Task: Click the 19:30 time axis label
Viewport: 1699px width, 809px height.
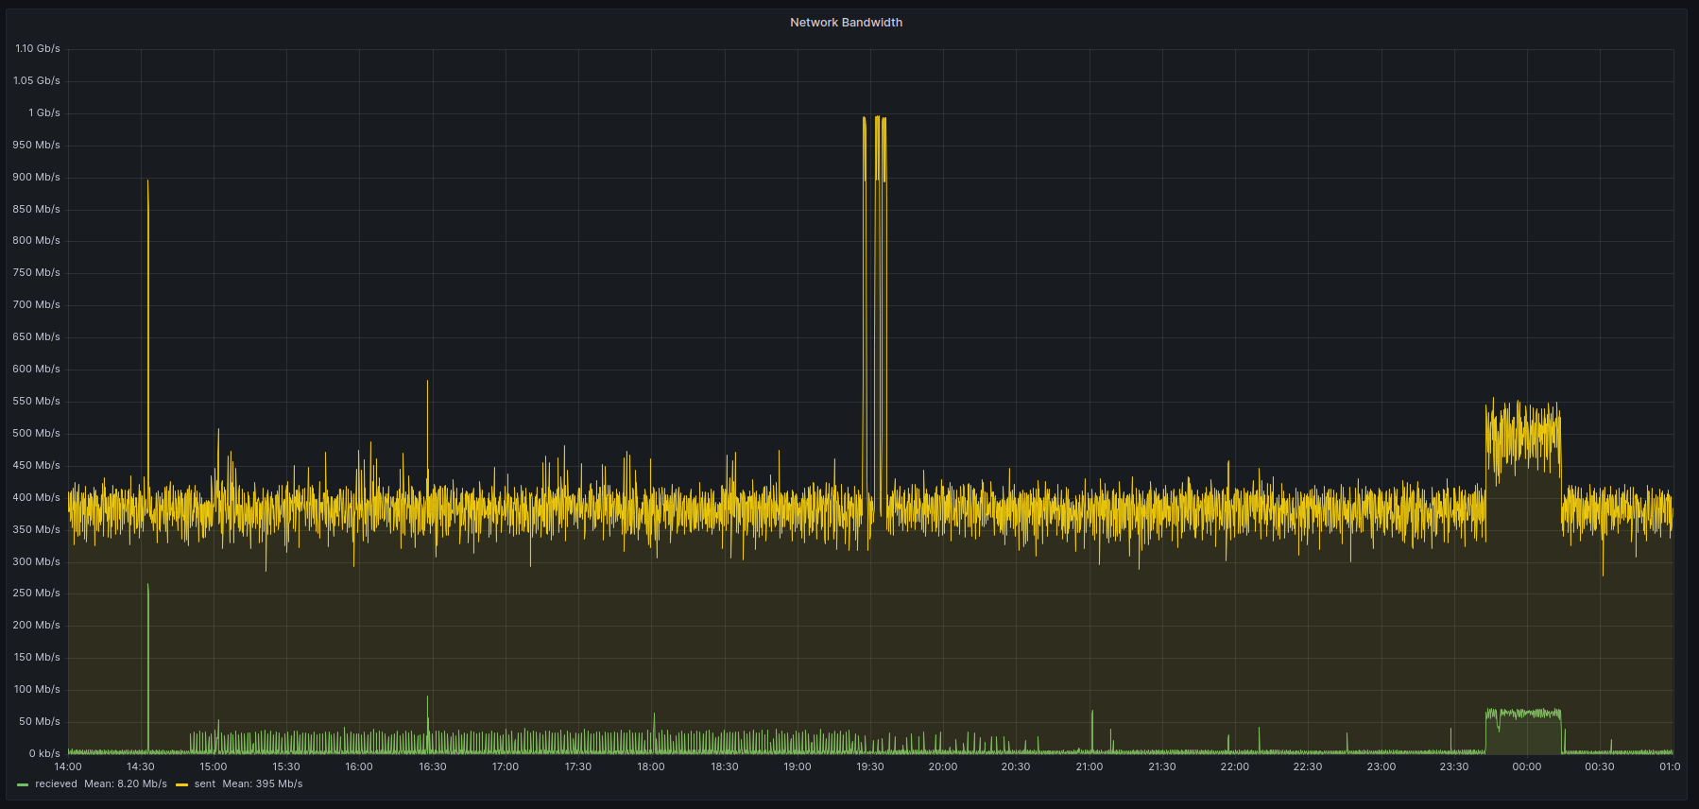Action: pos(869,766)
